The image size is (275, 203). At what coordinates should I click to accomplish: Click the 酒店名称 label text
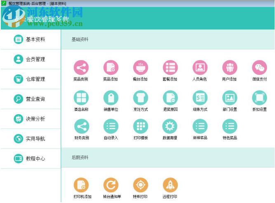tap(81, 110)
